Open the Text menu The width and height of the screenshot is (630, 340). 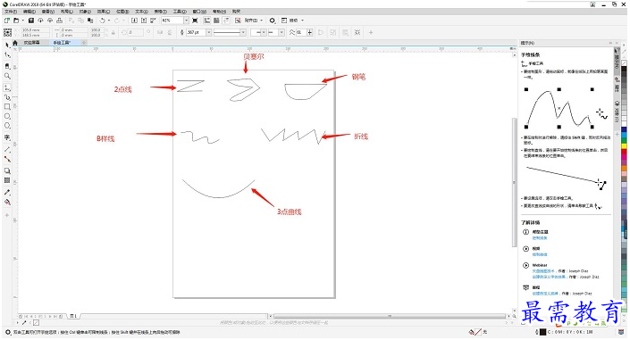pos(141,12)
